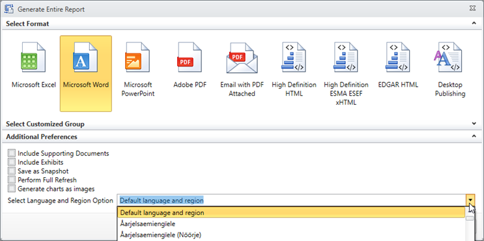Click the language combo box text field

292,200
